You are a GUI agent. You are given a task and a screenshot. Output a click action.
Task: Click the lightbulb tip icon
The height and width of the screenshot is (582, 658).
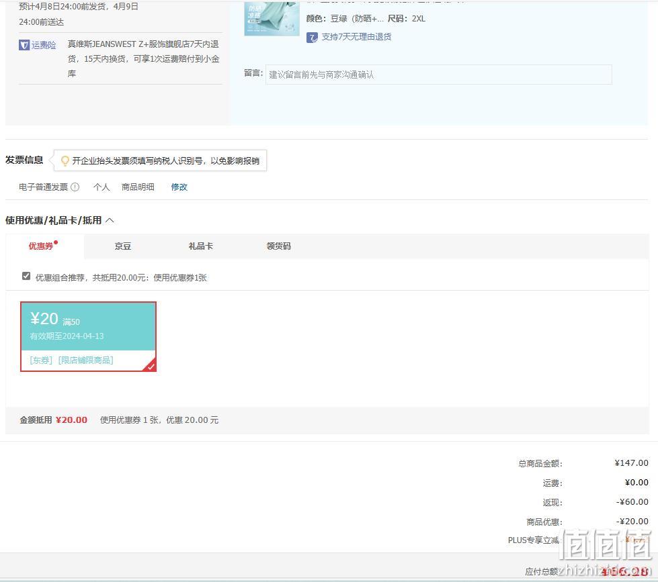pos(65,161)
